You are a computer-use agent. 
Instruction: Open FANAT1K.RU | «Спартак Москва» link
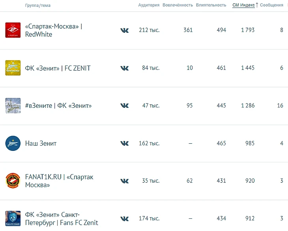coord(59,181)
